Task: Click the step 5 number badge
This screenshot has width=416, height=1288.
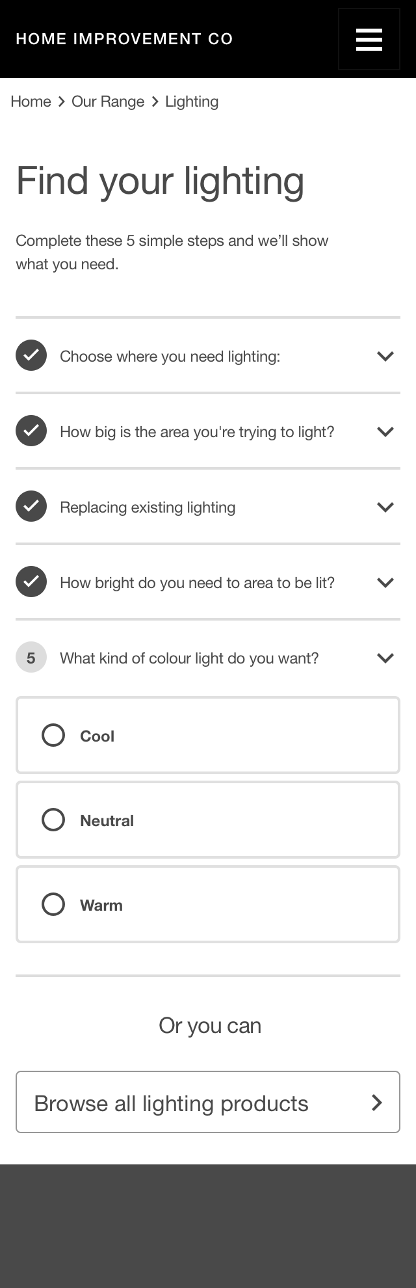Action: pos(31,657)
